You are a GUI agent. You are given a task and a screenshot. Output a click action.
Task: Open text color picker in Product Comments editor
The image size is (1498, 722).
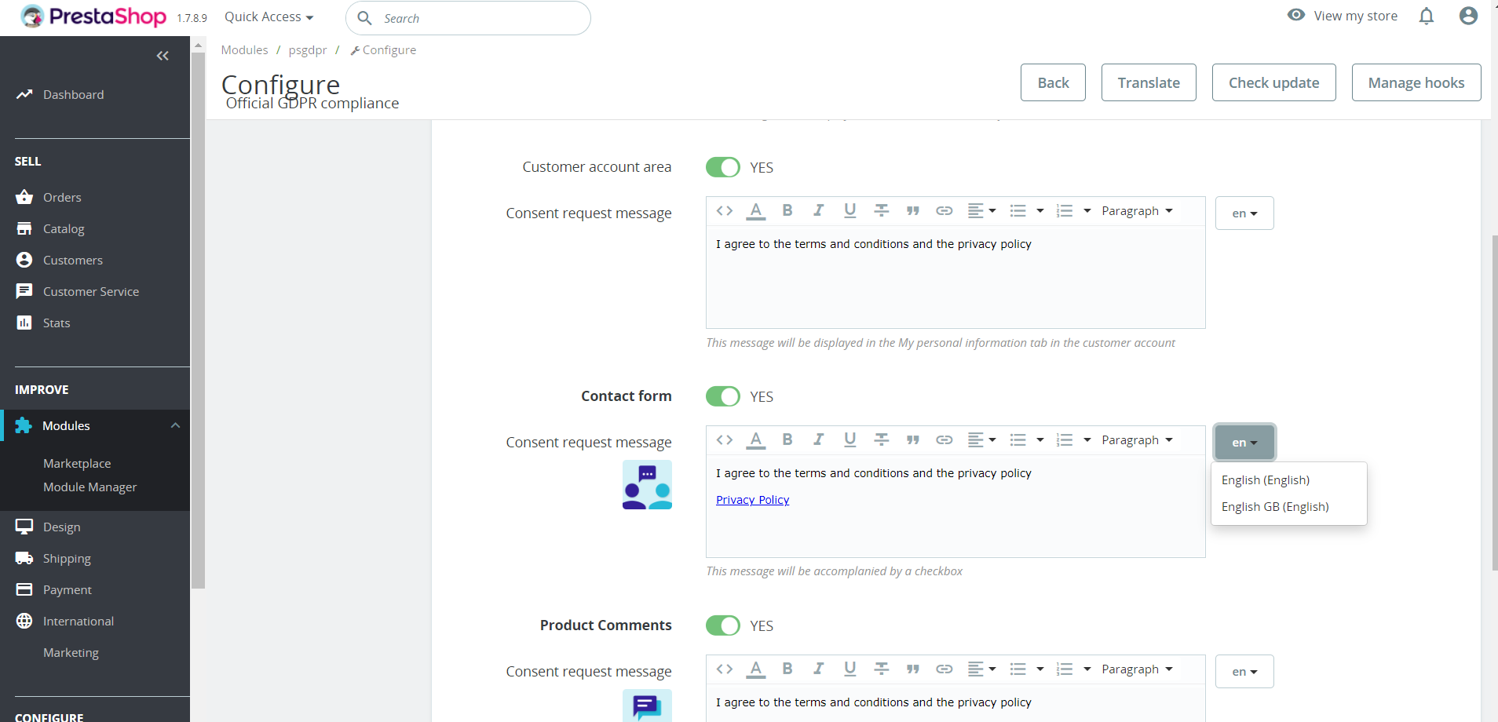[755, 669]
